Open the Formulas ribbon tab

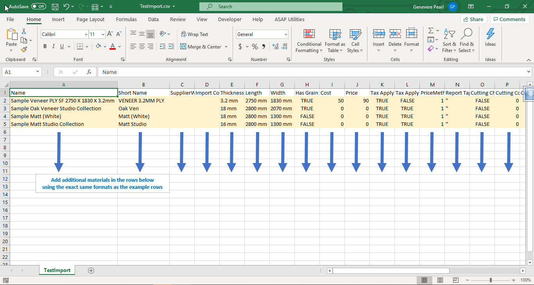coord(126,19)
